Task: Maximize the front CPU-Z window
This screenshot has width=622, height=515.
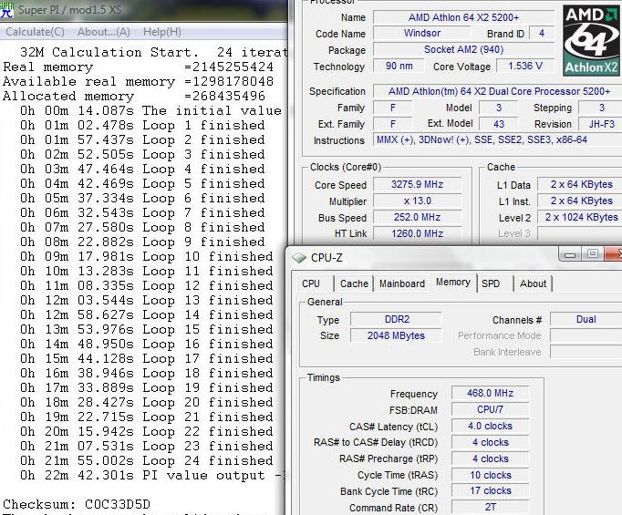Action: pyautogui.click(x=593, y=254)
